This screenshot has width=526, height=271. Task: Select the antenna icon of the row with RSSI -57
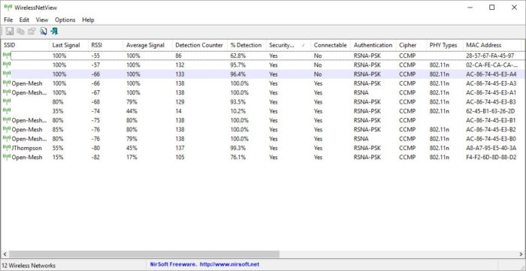[x=7, y=65]
